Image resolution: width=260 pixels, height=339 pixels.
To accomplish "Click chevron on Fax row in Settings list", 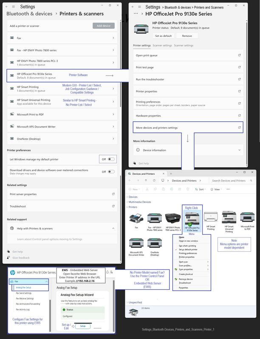I will click(113, 38).
